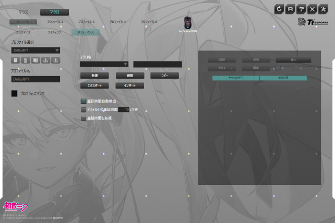Switch to プロファイル 4
Viewport: 335px width, 223px height.
(x=117, y=22)
